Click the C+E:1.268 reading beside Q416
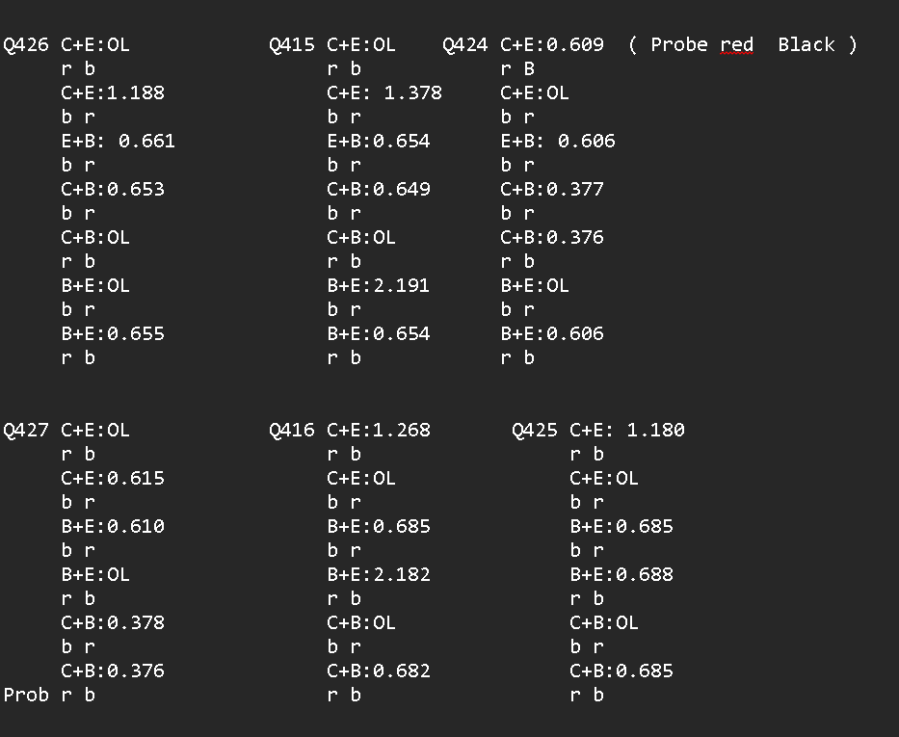Image resolution: width=899 pixels, height=737 pixels. click(379, 430)
